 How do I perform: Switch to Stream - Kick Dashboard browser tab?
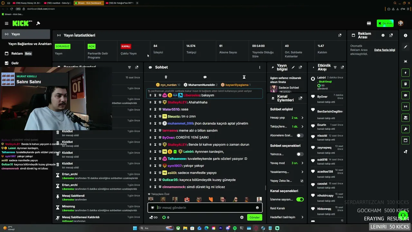click(89, 3)
